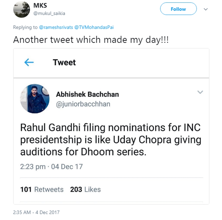Viewport: 222px width, 220px height.
Task: Open the @rameshsrivats mention link
Action: 56,27
